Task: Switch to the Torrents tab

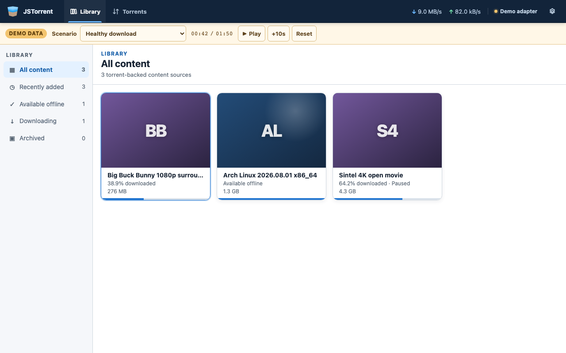Action: point(130,11)
